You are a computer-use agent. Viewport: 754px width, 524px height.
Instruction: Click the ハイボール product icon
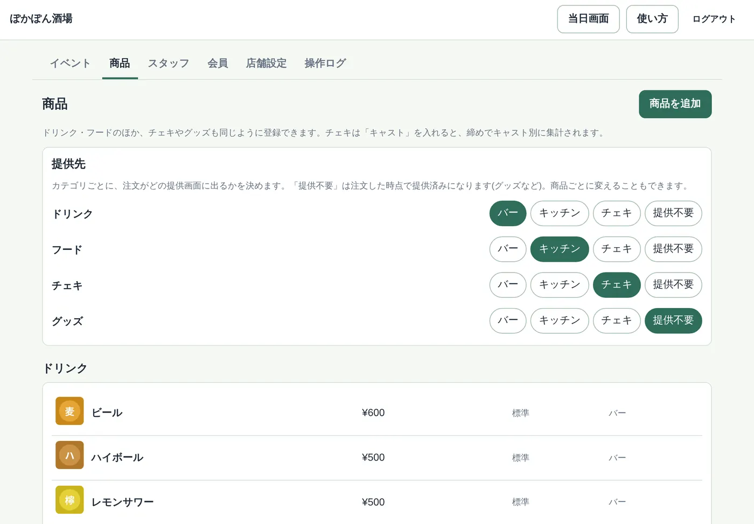[x=69, y=455]
